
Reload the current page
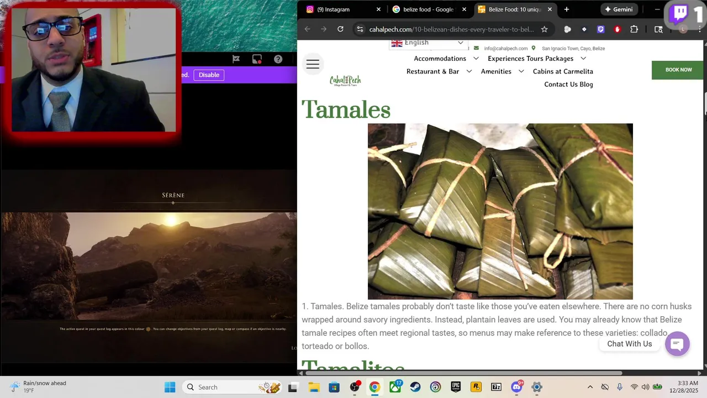340,29
